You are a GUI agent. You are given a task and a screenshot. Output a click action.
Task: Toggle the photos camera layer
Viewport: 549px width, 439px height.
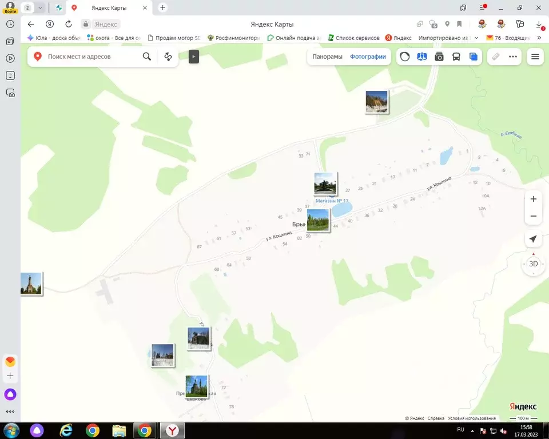tap(439, 57)
